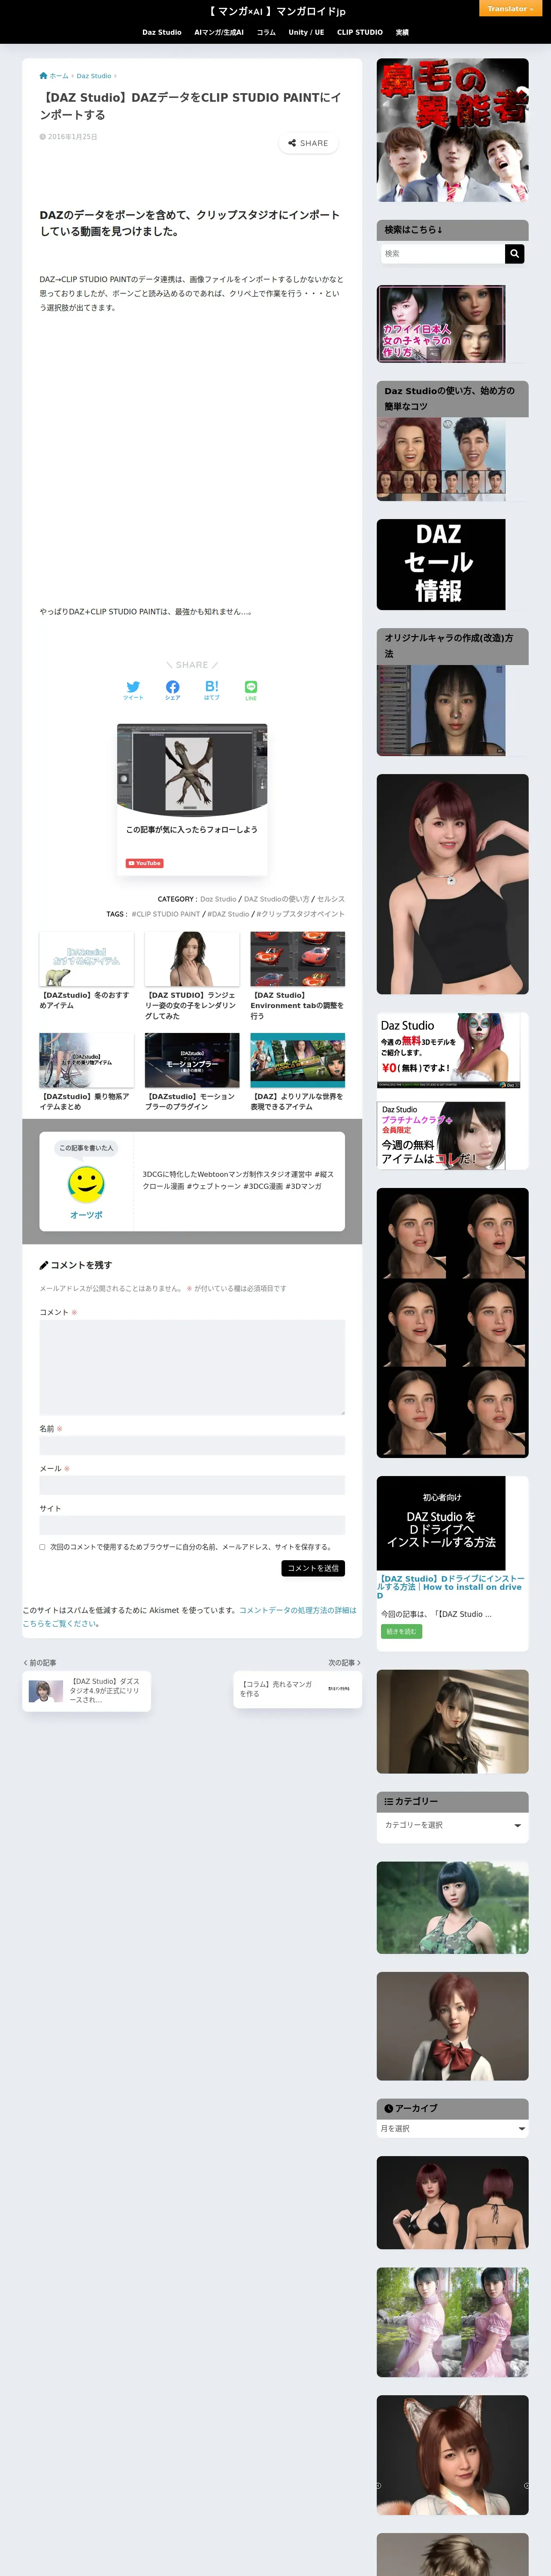Click the オーツボ author name
The image size is (551, 2576).
point(86,1215)
